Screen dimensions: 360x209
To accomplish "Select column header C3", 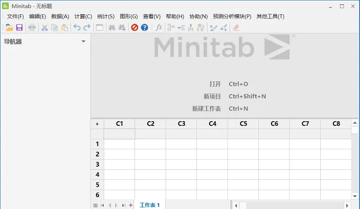I will [x=182, y=124].
